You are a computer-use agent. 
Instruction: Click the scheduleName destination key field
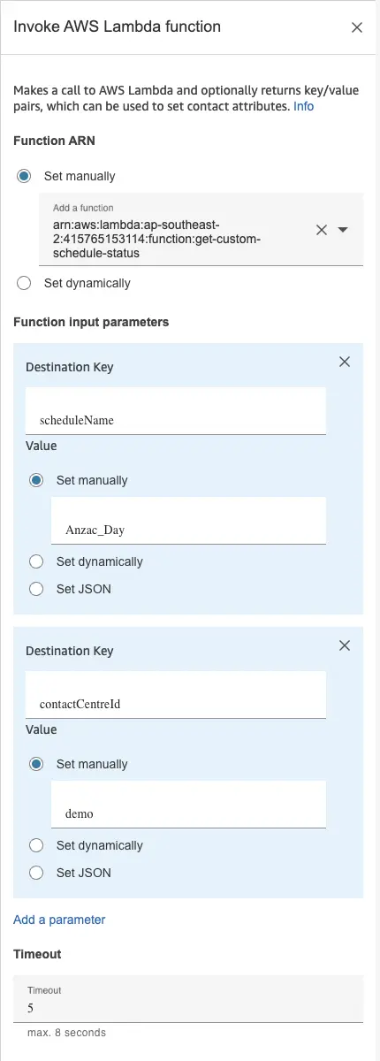[176, 411]
